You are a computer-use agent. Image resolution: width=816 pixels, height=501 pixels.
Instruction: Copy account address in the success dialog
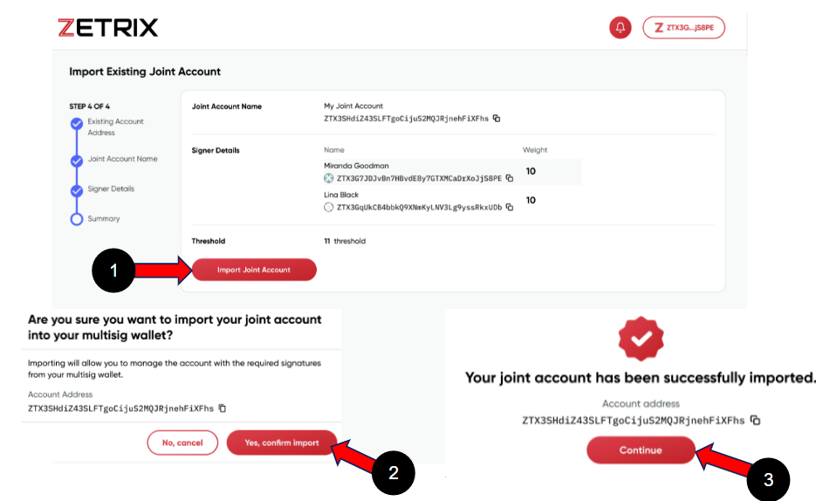click(x=755, y=420)
